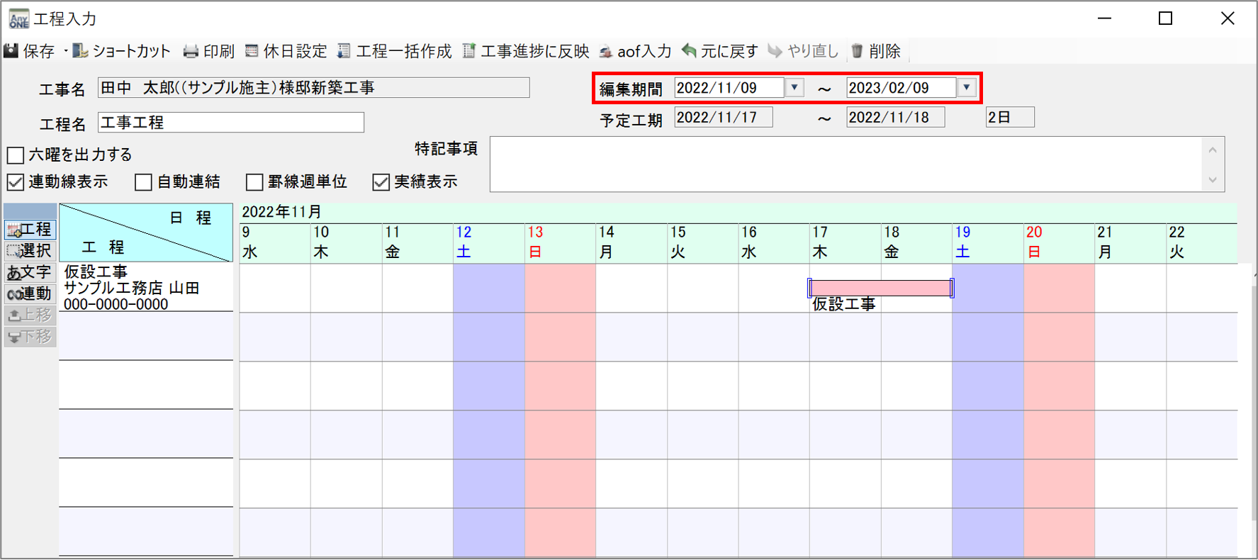Viewport: 1258px width, 560px height.
Task: Click the 印刷 printer icon
Action: (191, 51)
